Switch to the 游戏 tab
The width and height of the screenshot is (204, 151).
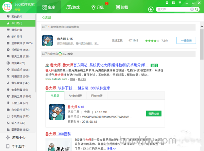pos(73,7)
